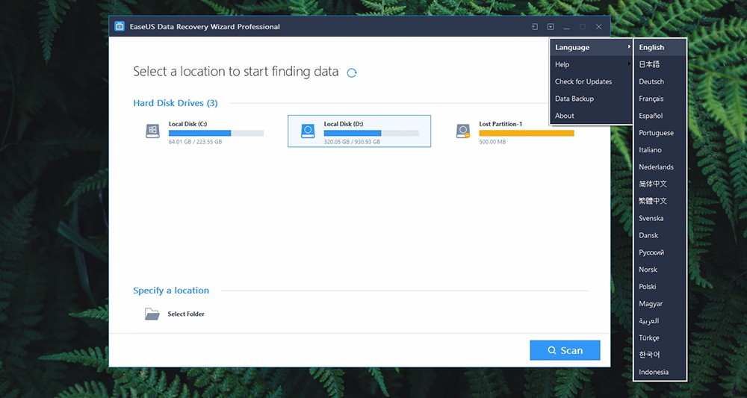747x398 pixels.
Task: Open Data Backup menu entry
Action: point(591,99)
